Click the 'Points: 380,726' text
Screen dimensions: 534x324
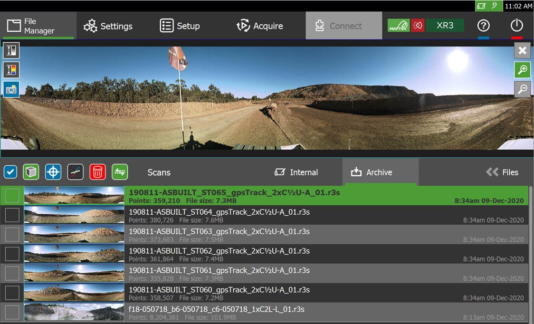coord(151,220)
